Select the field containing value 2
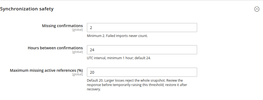The image size is (263, 100). (142, 28)
